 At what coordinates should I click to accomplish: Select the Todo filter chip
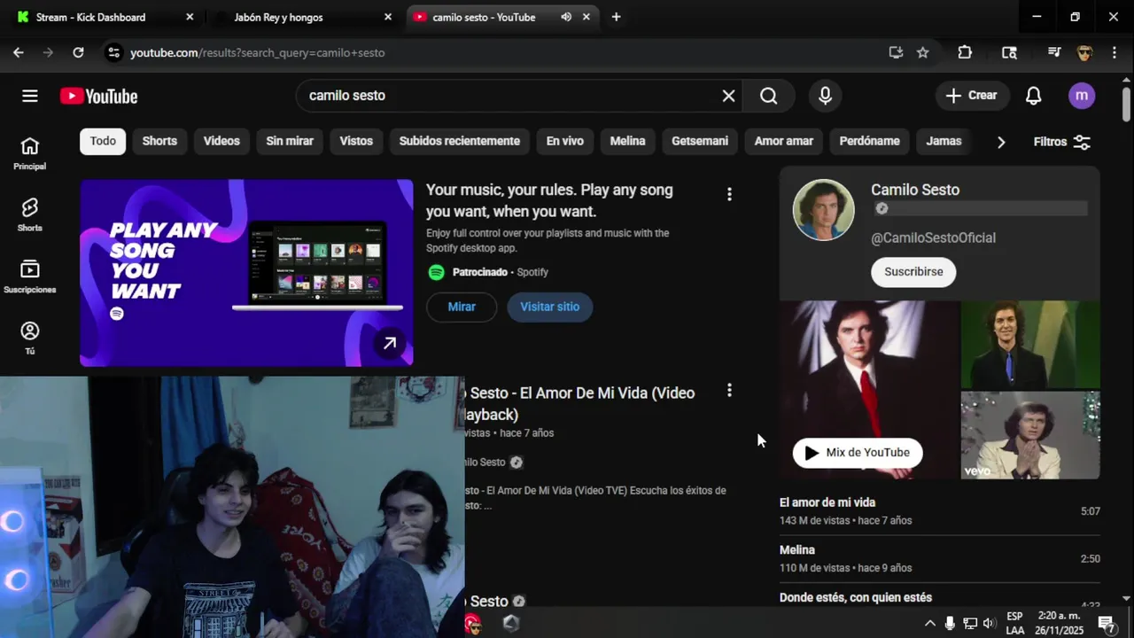[x=103, y=141]
